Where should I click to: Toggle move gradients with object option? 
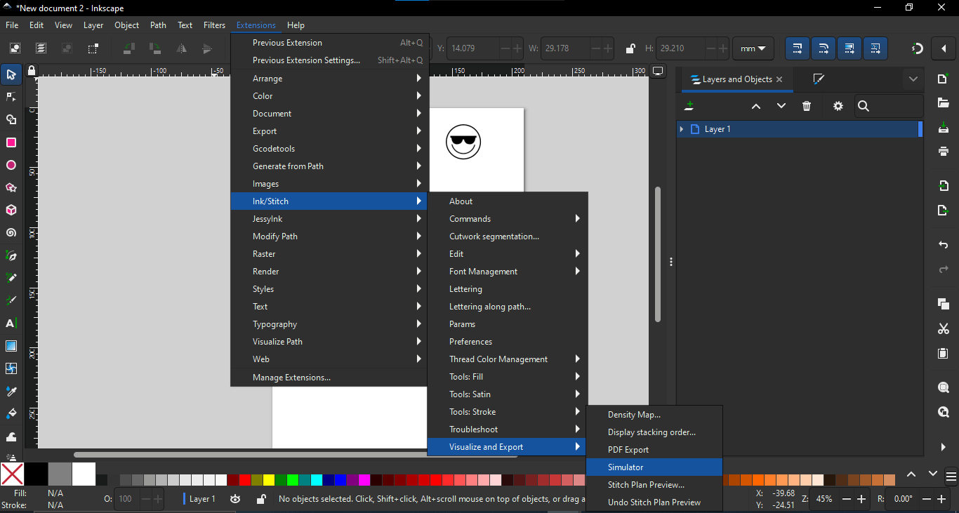coord(849,48)
